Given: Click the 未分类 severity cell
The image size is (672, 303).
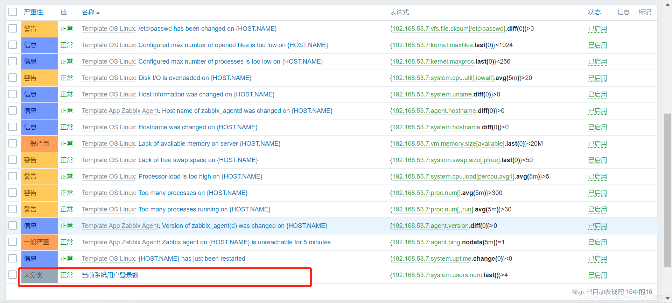Looking at the screenshot, I should click(x=39, y=275).
